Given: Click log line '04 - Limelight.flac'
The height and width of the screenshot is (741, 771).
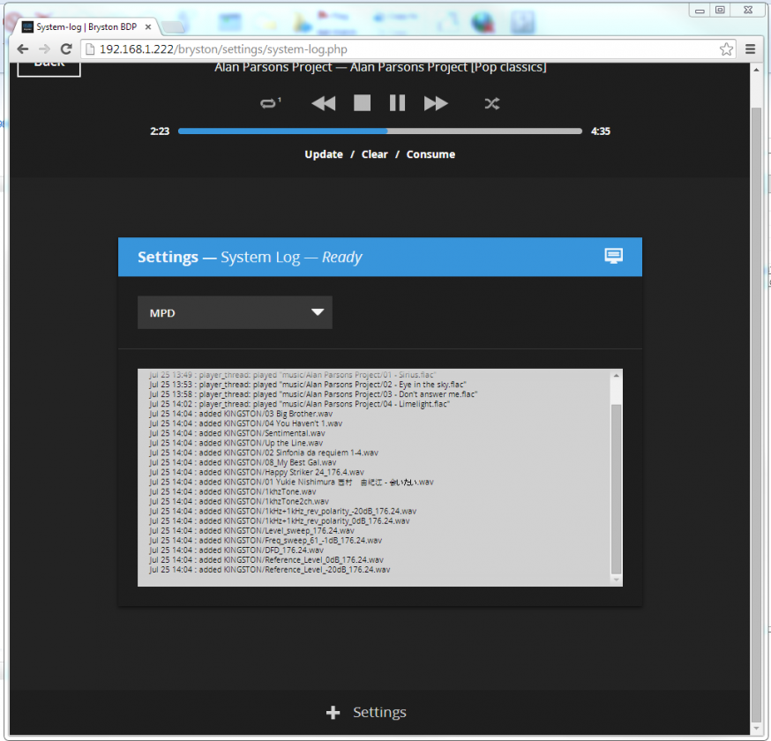Looking at the screenshot, I should point(299,404).
